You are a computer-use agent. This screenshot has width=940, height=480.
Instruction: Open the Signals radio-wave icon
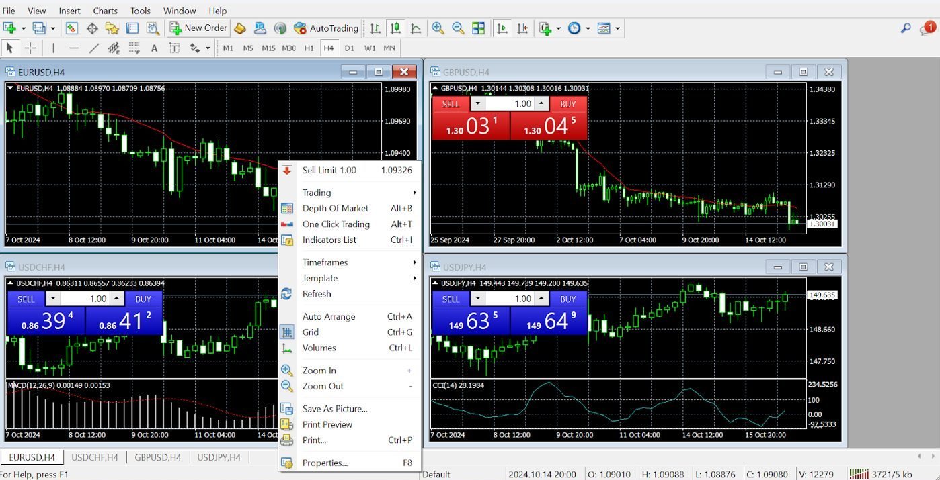click(x=280, y=28)
